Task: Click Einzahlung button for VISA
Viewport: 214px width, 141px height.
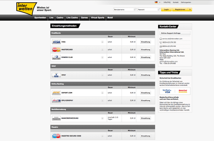Action: click(x=146, y=42)
